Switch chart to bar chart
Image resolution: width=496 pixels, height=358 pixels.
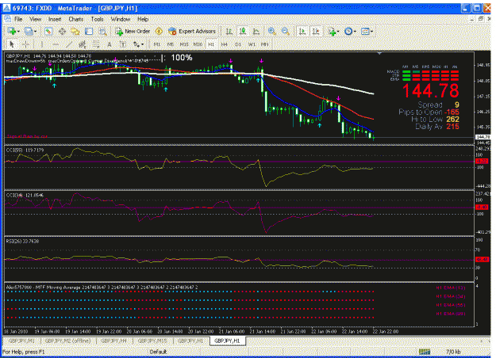(x=229, y=31)
